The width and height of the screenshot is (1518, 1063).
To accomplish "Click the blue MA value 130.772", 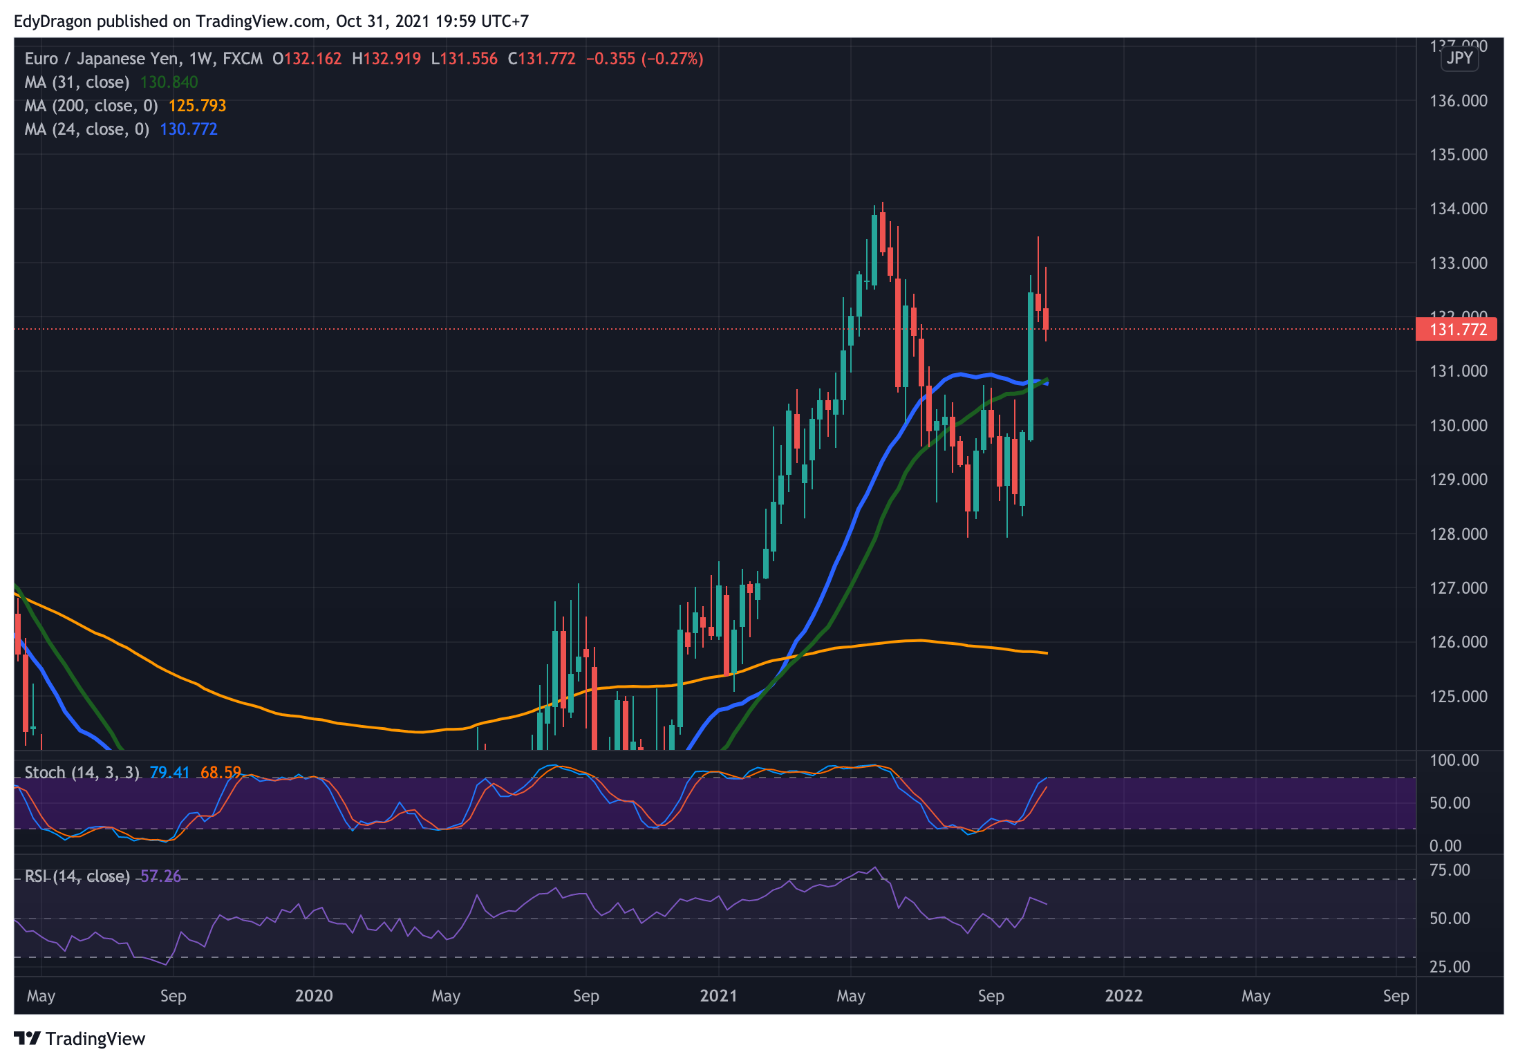I will [189, 129].
